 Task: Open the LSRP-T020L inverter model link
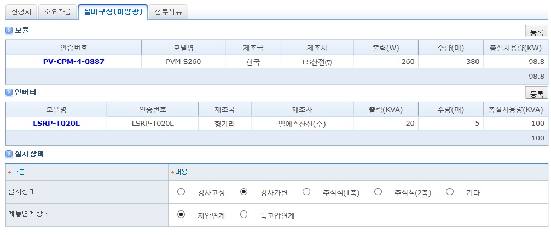point(56,124)
